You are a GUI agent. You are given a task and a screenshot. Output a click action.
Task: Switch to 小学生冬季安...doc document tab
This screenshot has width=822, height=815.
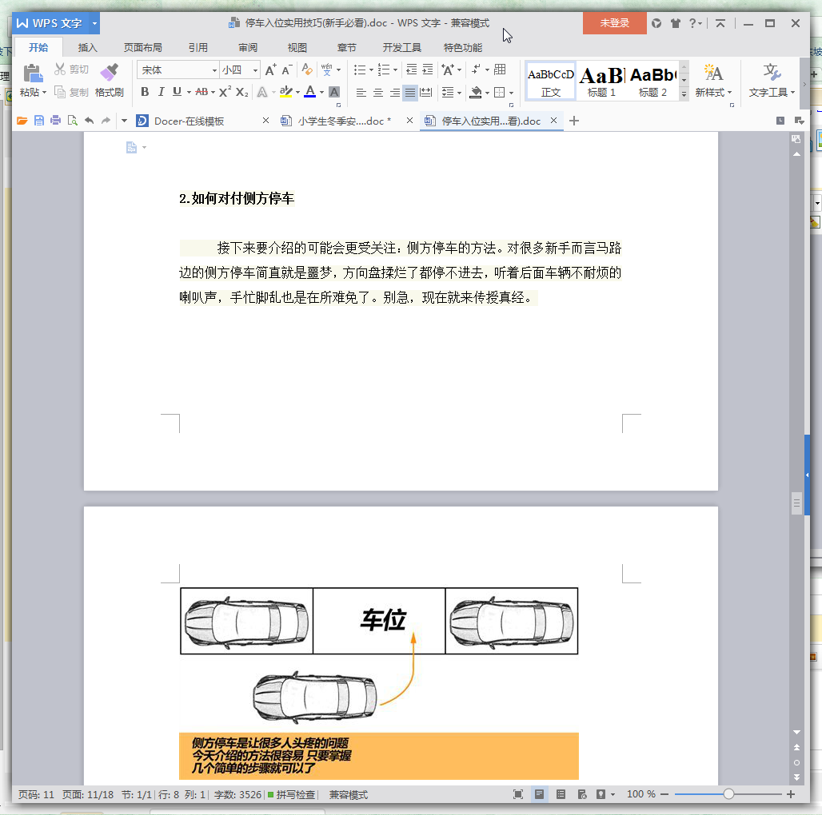tap(344, 121)
